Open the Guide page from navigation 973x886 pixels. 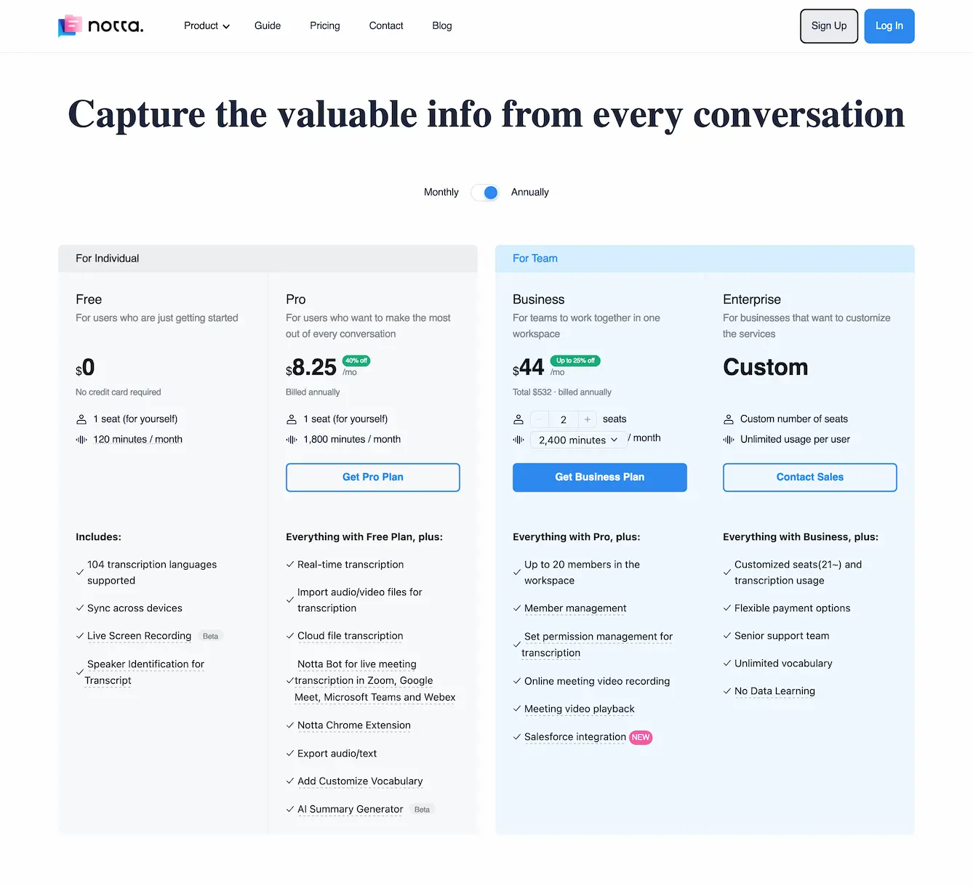tap(267, 25)
